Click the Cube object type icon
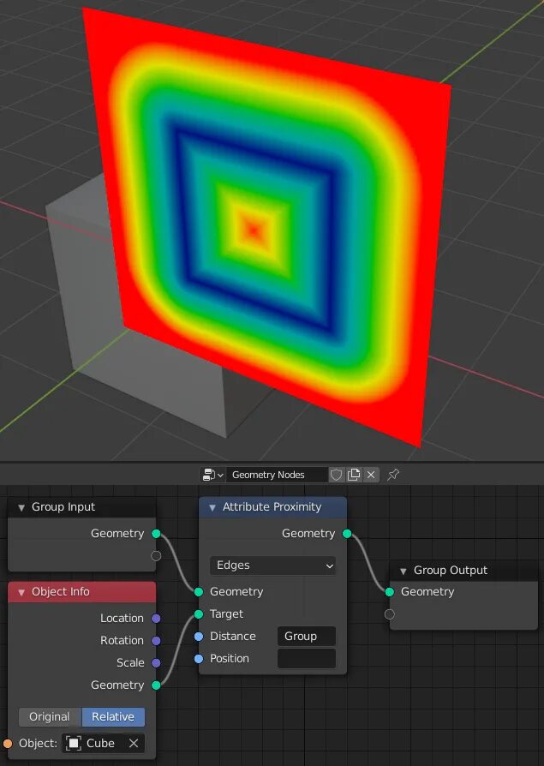The image size is (544, 766). click(74, 743)
